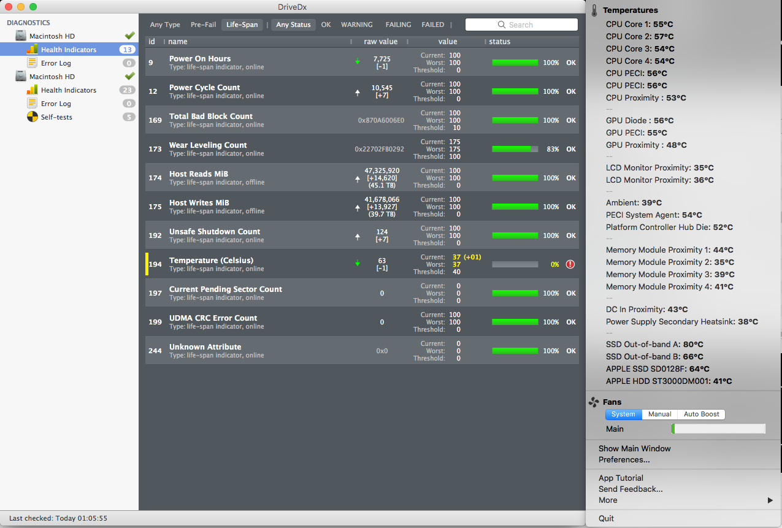Filter by OK status
Viewport: 782px width, 528px height.
tap(326, 25)
